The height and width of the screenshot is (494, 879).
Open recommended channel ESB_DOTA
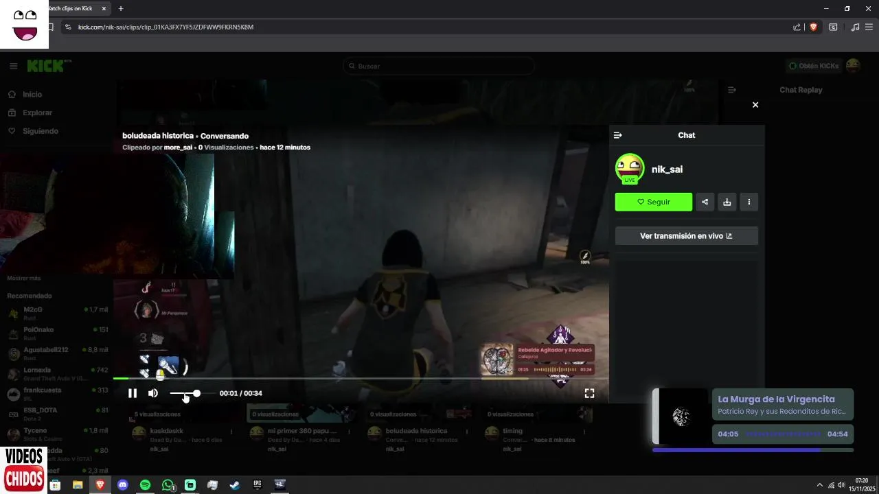pos(58,414)
